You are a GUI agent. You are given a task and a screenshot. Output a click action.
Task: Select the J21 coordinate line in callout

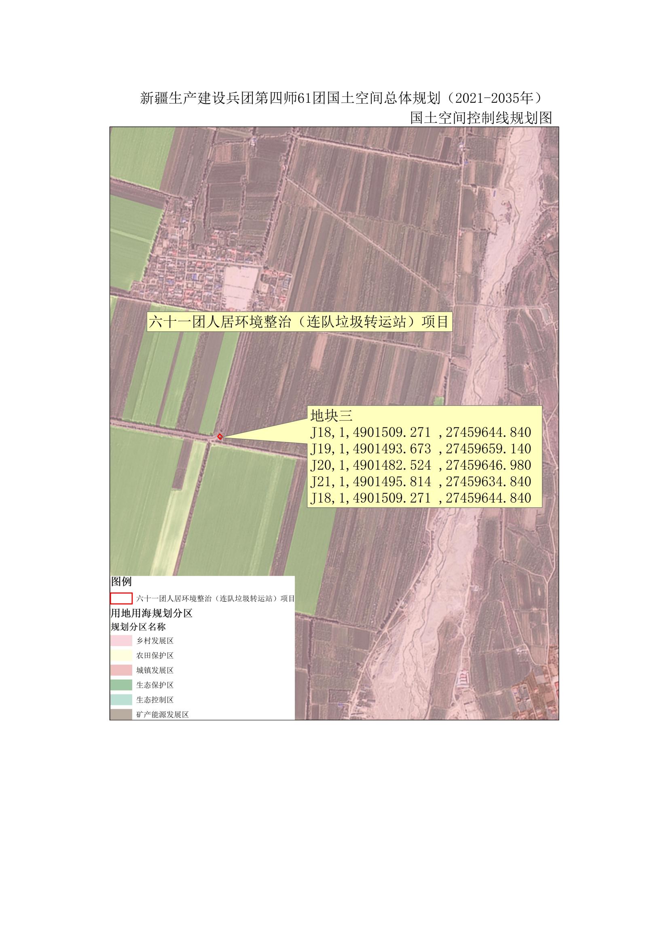tap(421, 482)
